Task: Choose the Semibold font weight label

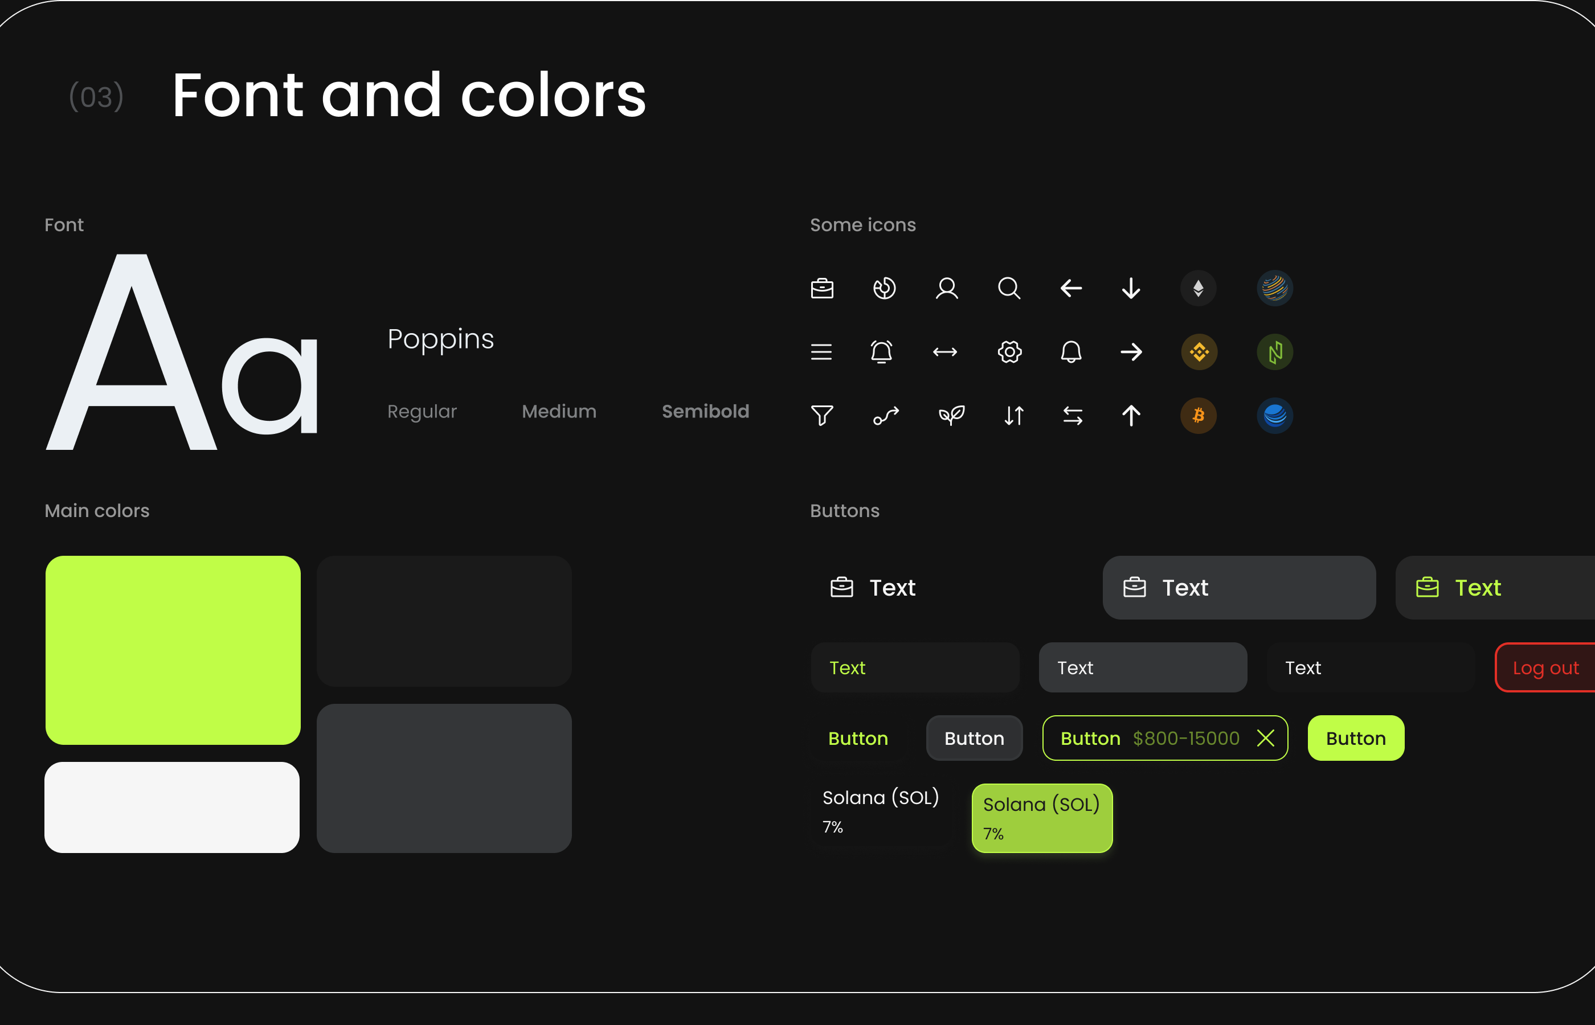Action: [x=705, y=411]
